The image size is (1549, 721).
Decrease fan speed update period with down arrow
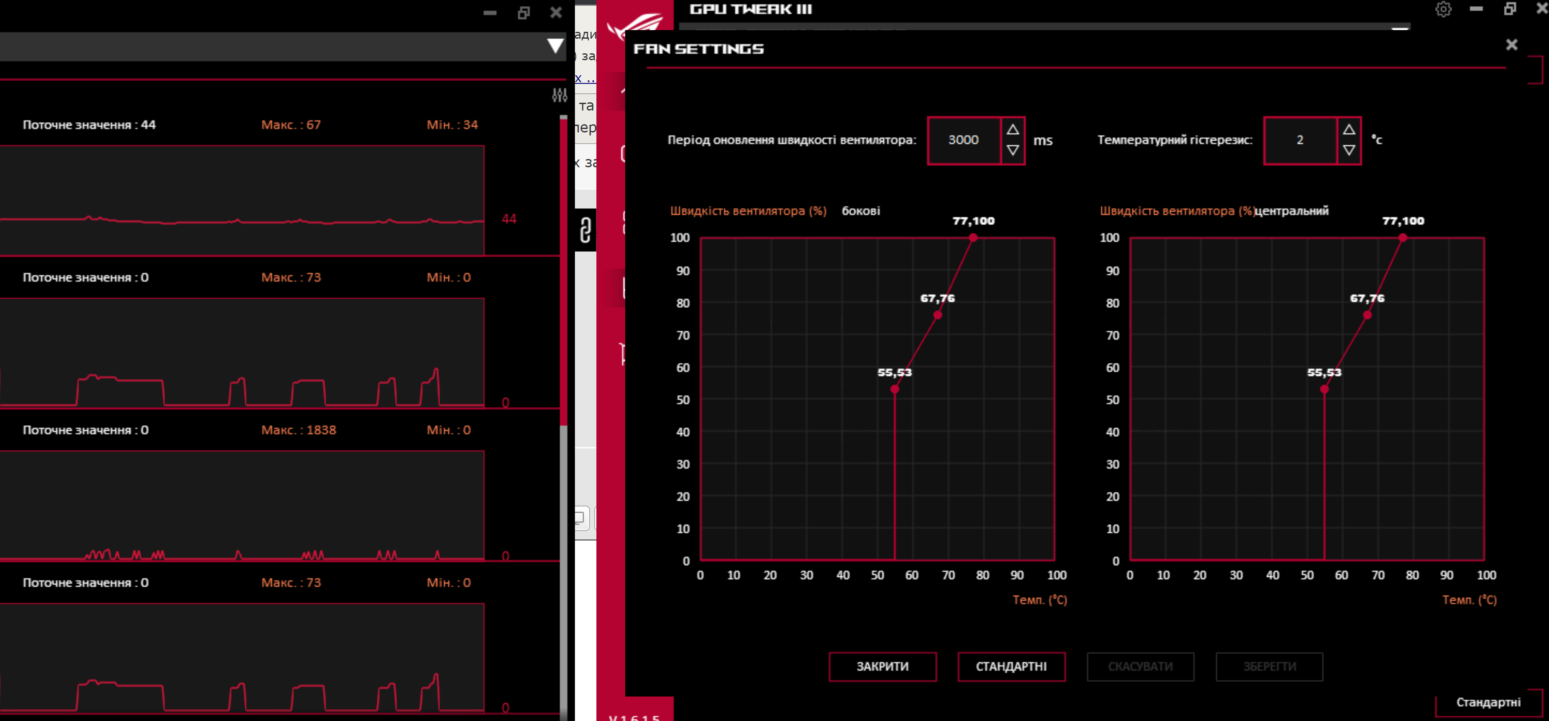(1013, 150)
